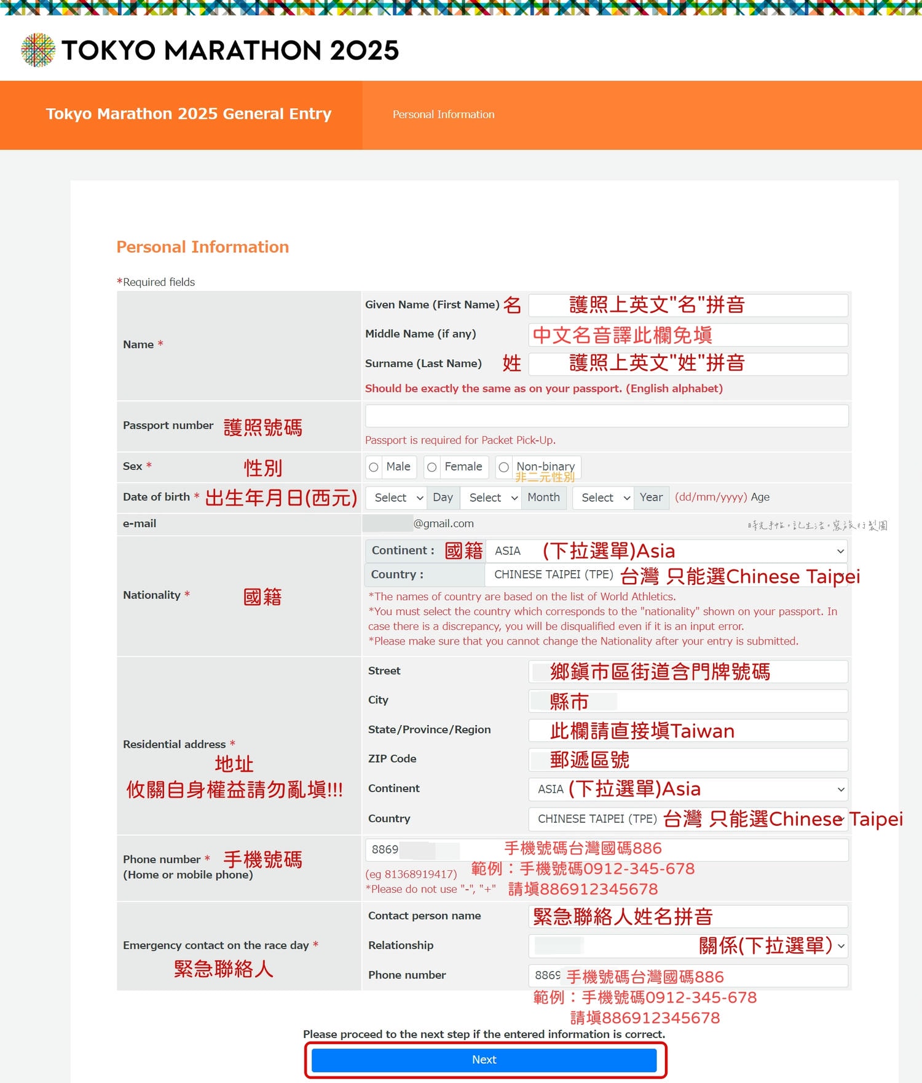Click the Contact person name input field
922x1083 pixels.
pyautogui.click(x=688, y=916)
